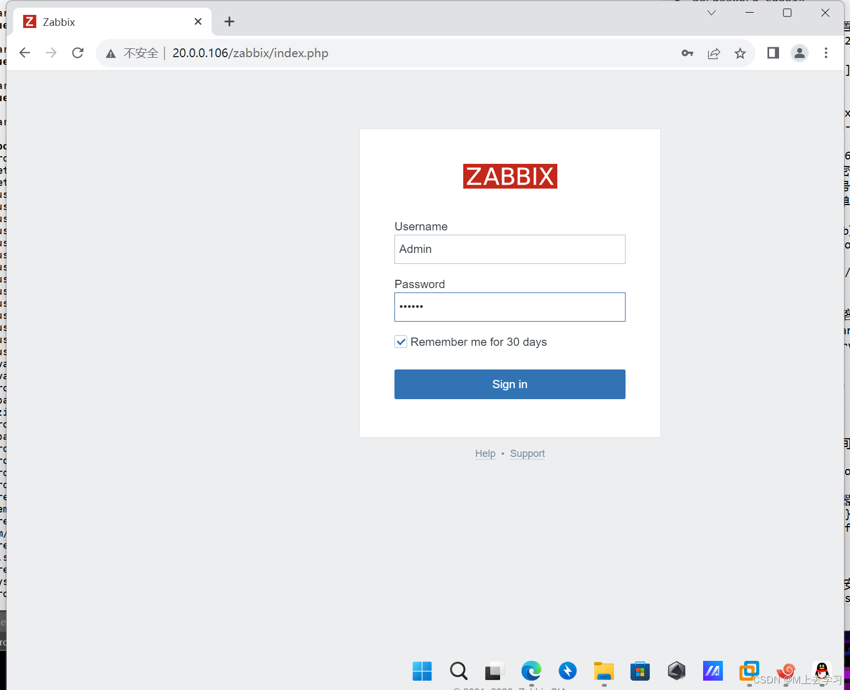
Task: Click the share page icon
Action: [714, 53]
